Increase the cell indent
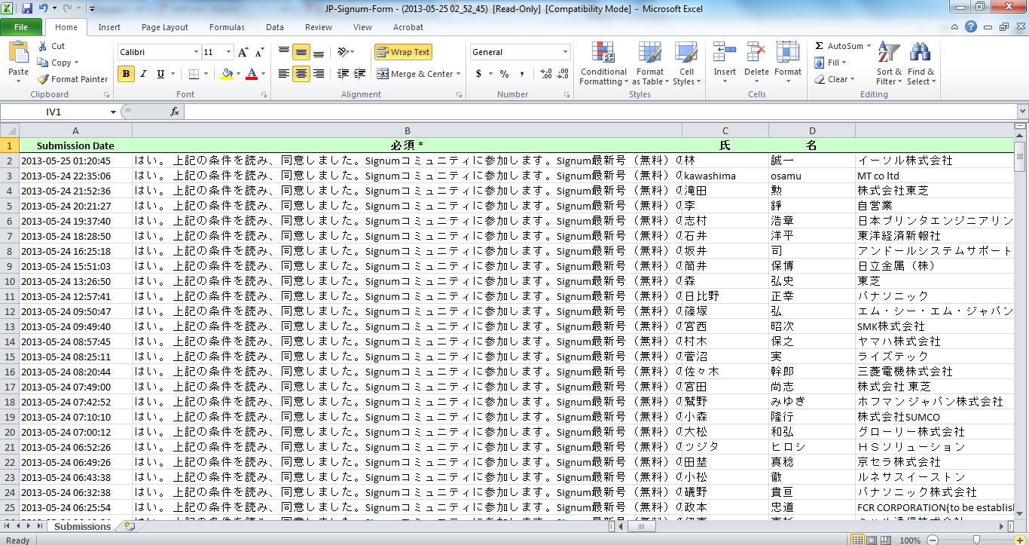Image resolution: width=1029 pixels, height=545 pixels. click(361, 74)
